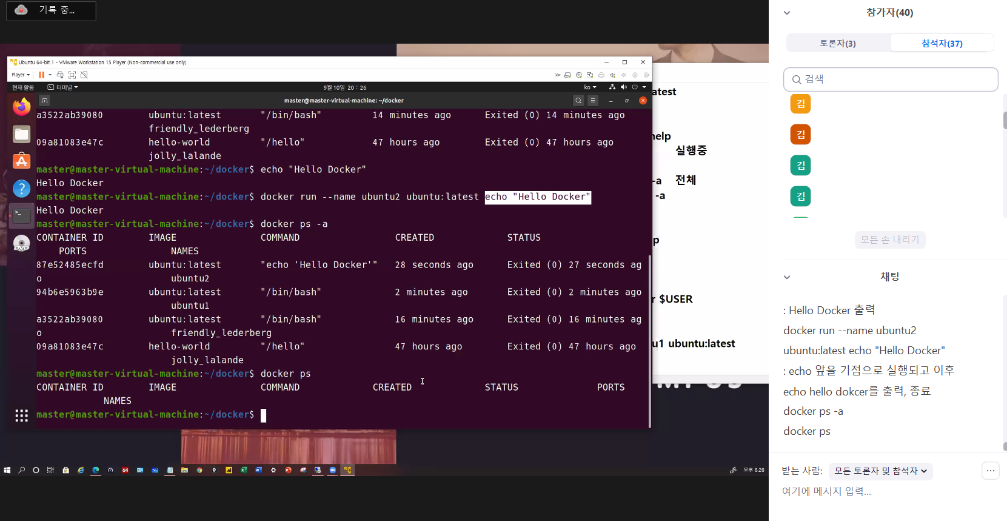The image size is (1007, 521).
Task: Open the terminal hamburger menu
Action: [593, 101]
